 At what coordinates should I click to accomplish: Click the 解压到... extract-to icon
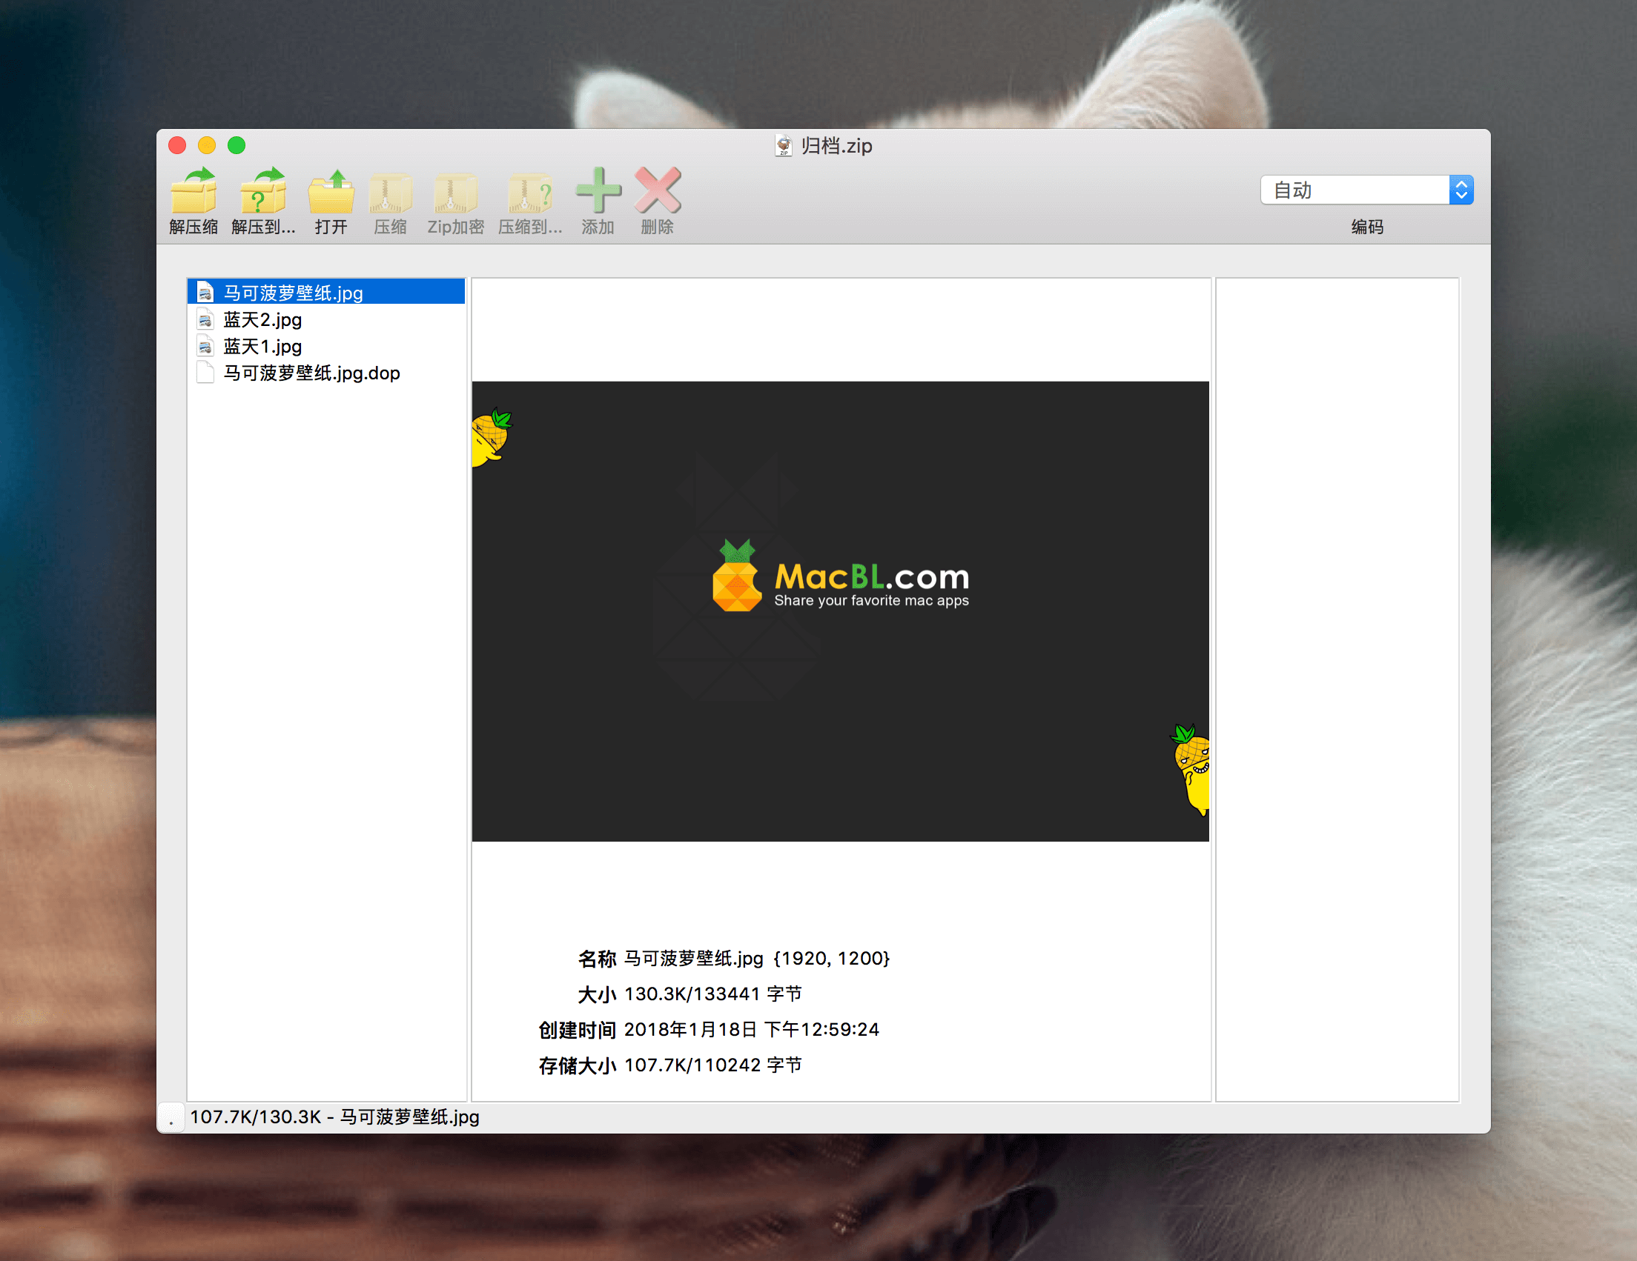pos(262,191)
